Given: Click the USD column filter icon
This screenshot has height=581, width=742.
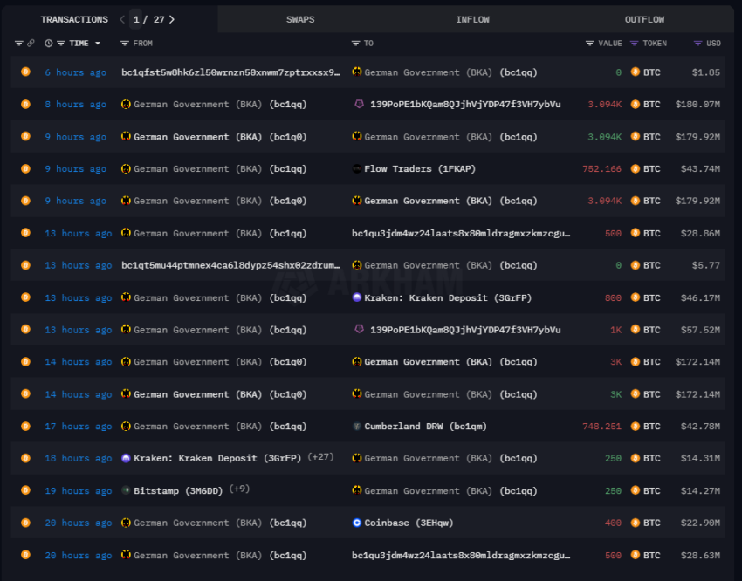Looking at the screenshot, I should [x=697, y=44].
